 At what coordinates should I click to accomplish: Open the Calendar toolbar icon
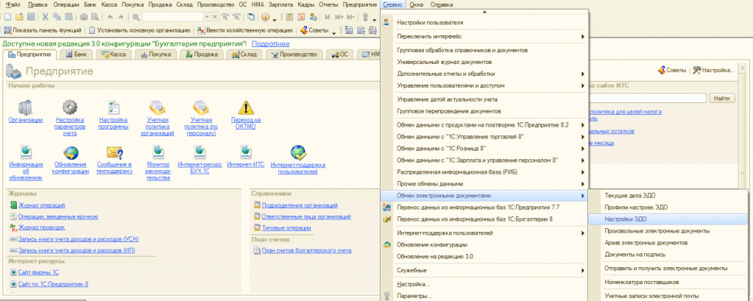[302, 17]
